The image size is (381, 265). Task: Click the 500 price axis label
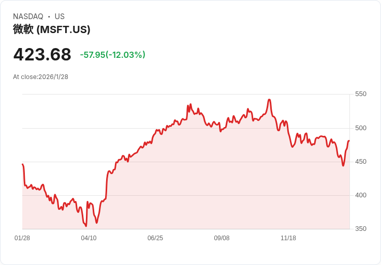point(361,128)
